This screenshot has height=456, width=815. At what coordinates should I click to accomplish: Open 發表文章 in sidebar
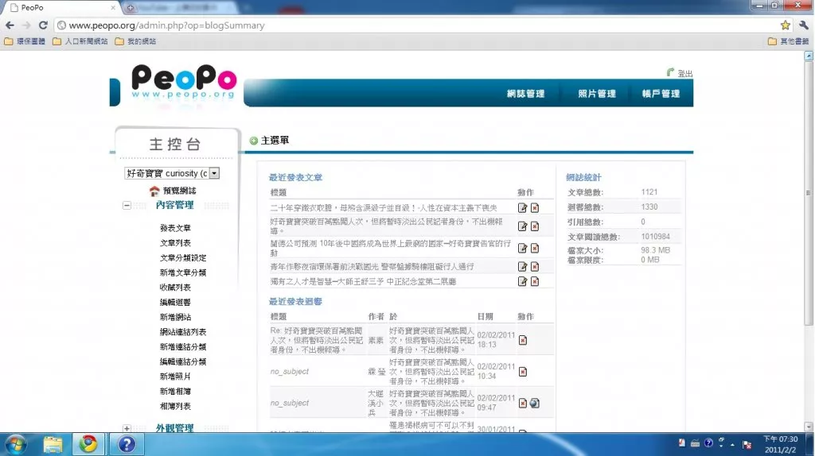pos(175,228)
